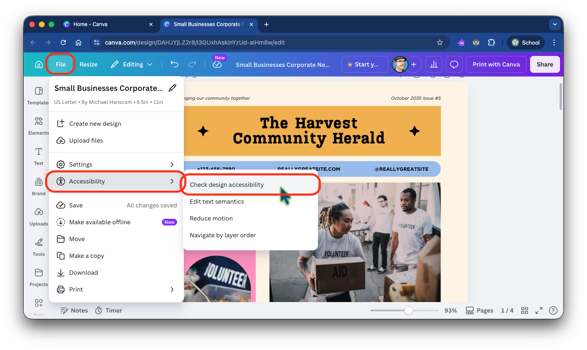Expand the tab search dropdown arrow

point(555,24)
